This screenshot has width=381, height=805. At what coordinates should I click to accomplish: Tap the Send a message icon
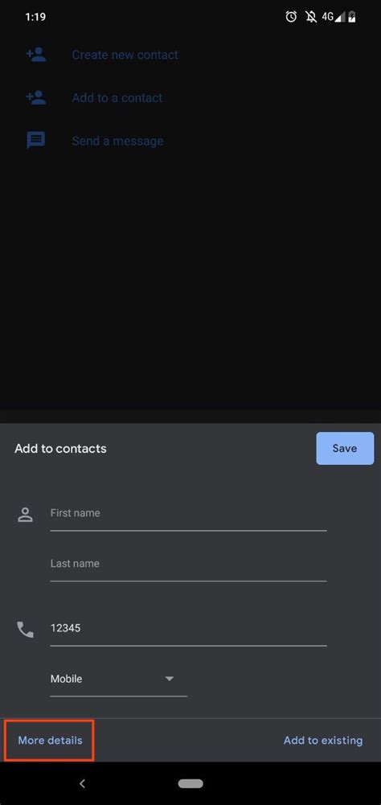click(x=36, y=140)
